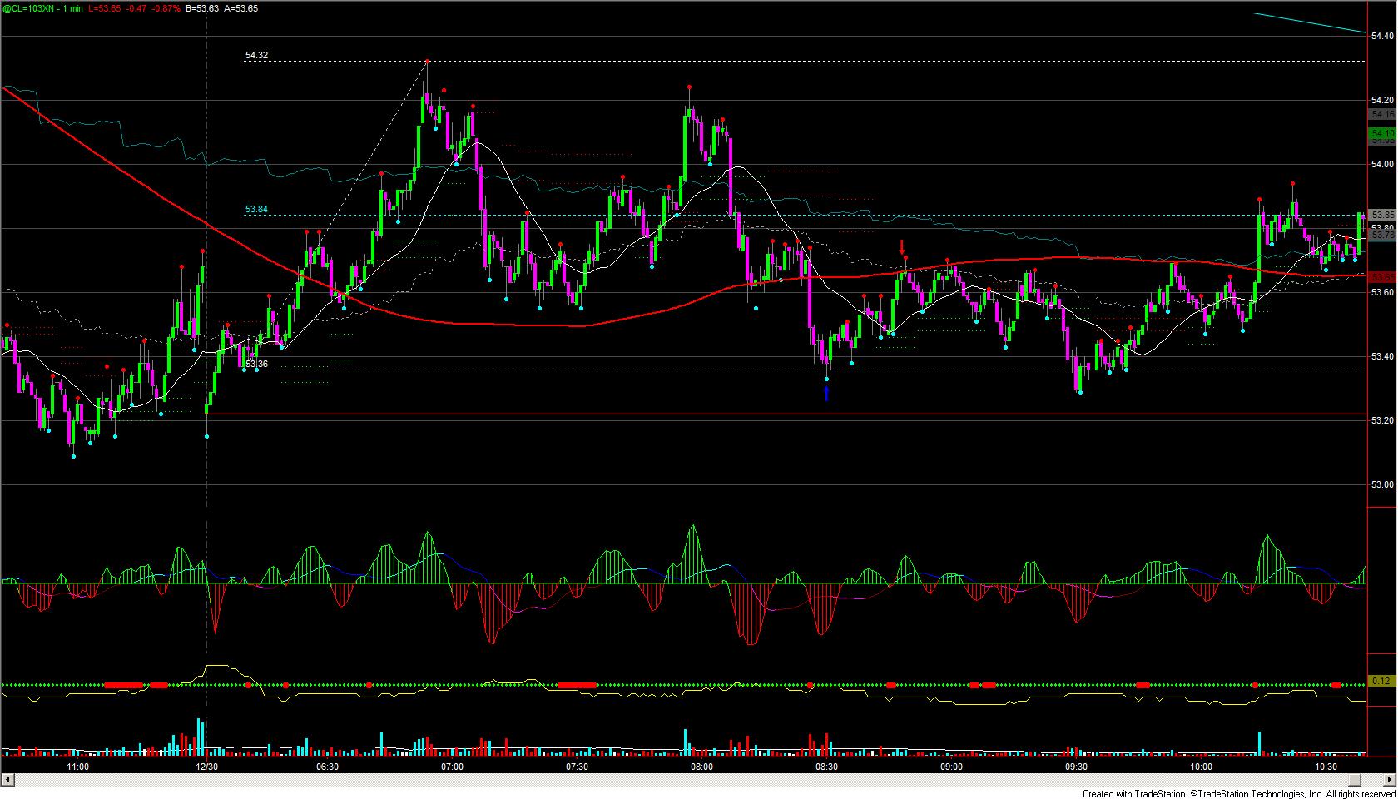Click the 08:30 time axis label
Viewport: 1398px width, 799px height.
click(x=826, y=767)
